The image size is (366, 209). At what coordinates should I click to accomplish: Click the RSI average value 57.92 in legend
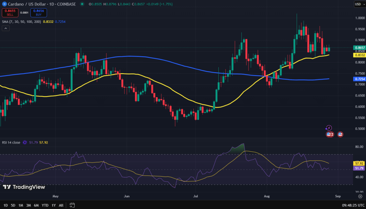click(x=44, y=142)
